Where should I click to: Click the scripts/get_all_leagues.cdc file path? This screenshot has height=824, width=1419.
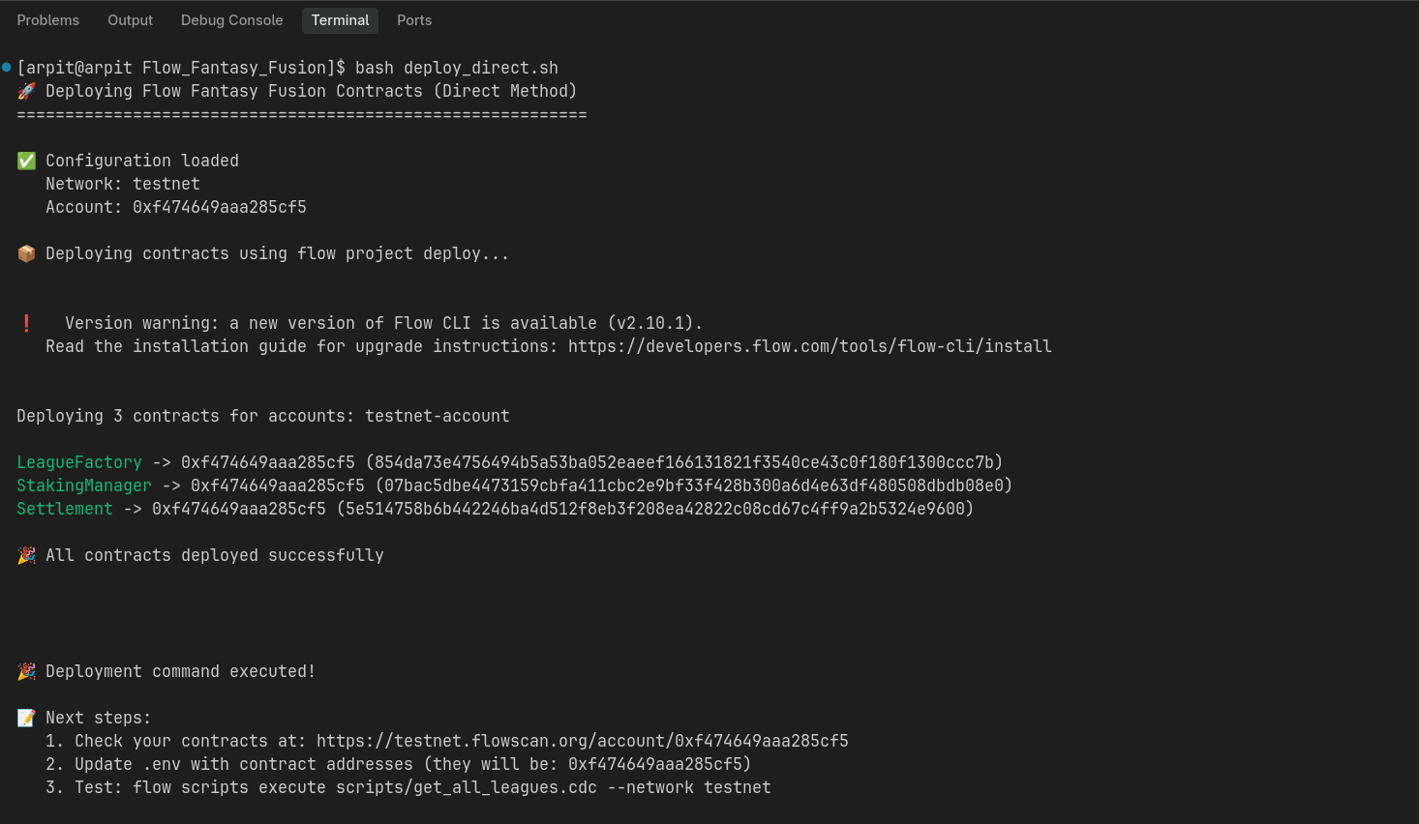[x=467, y=787]
